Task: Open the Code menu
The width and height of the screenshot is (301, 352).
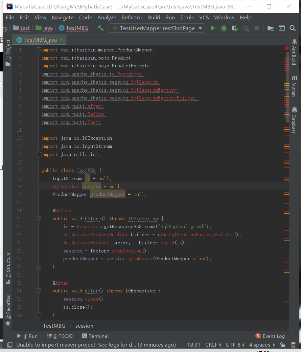Action: pos(86,18)
